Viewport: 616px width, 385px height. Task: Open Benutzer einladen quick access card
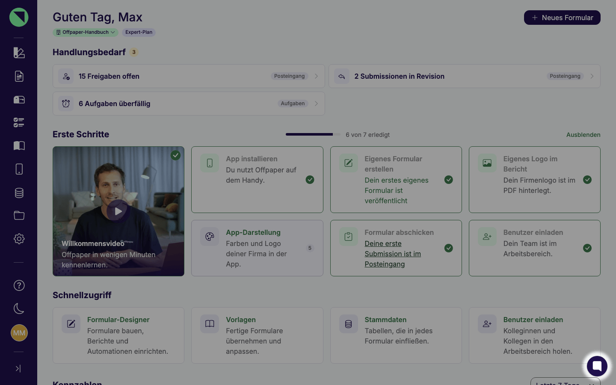pos(535,335)
